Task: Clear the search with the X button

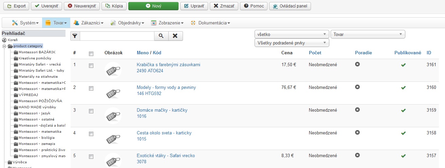Action: (x=175, y=36)
